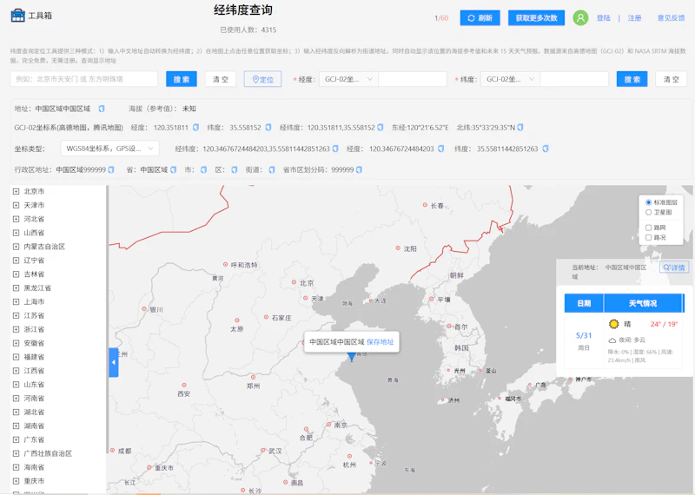Screen dimensions: 695x495
Task: Open the 经度 GCJ-02 coordinate system dropdown
Action: (348, 79)
